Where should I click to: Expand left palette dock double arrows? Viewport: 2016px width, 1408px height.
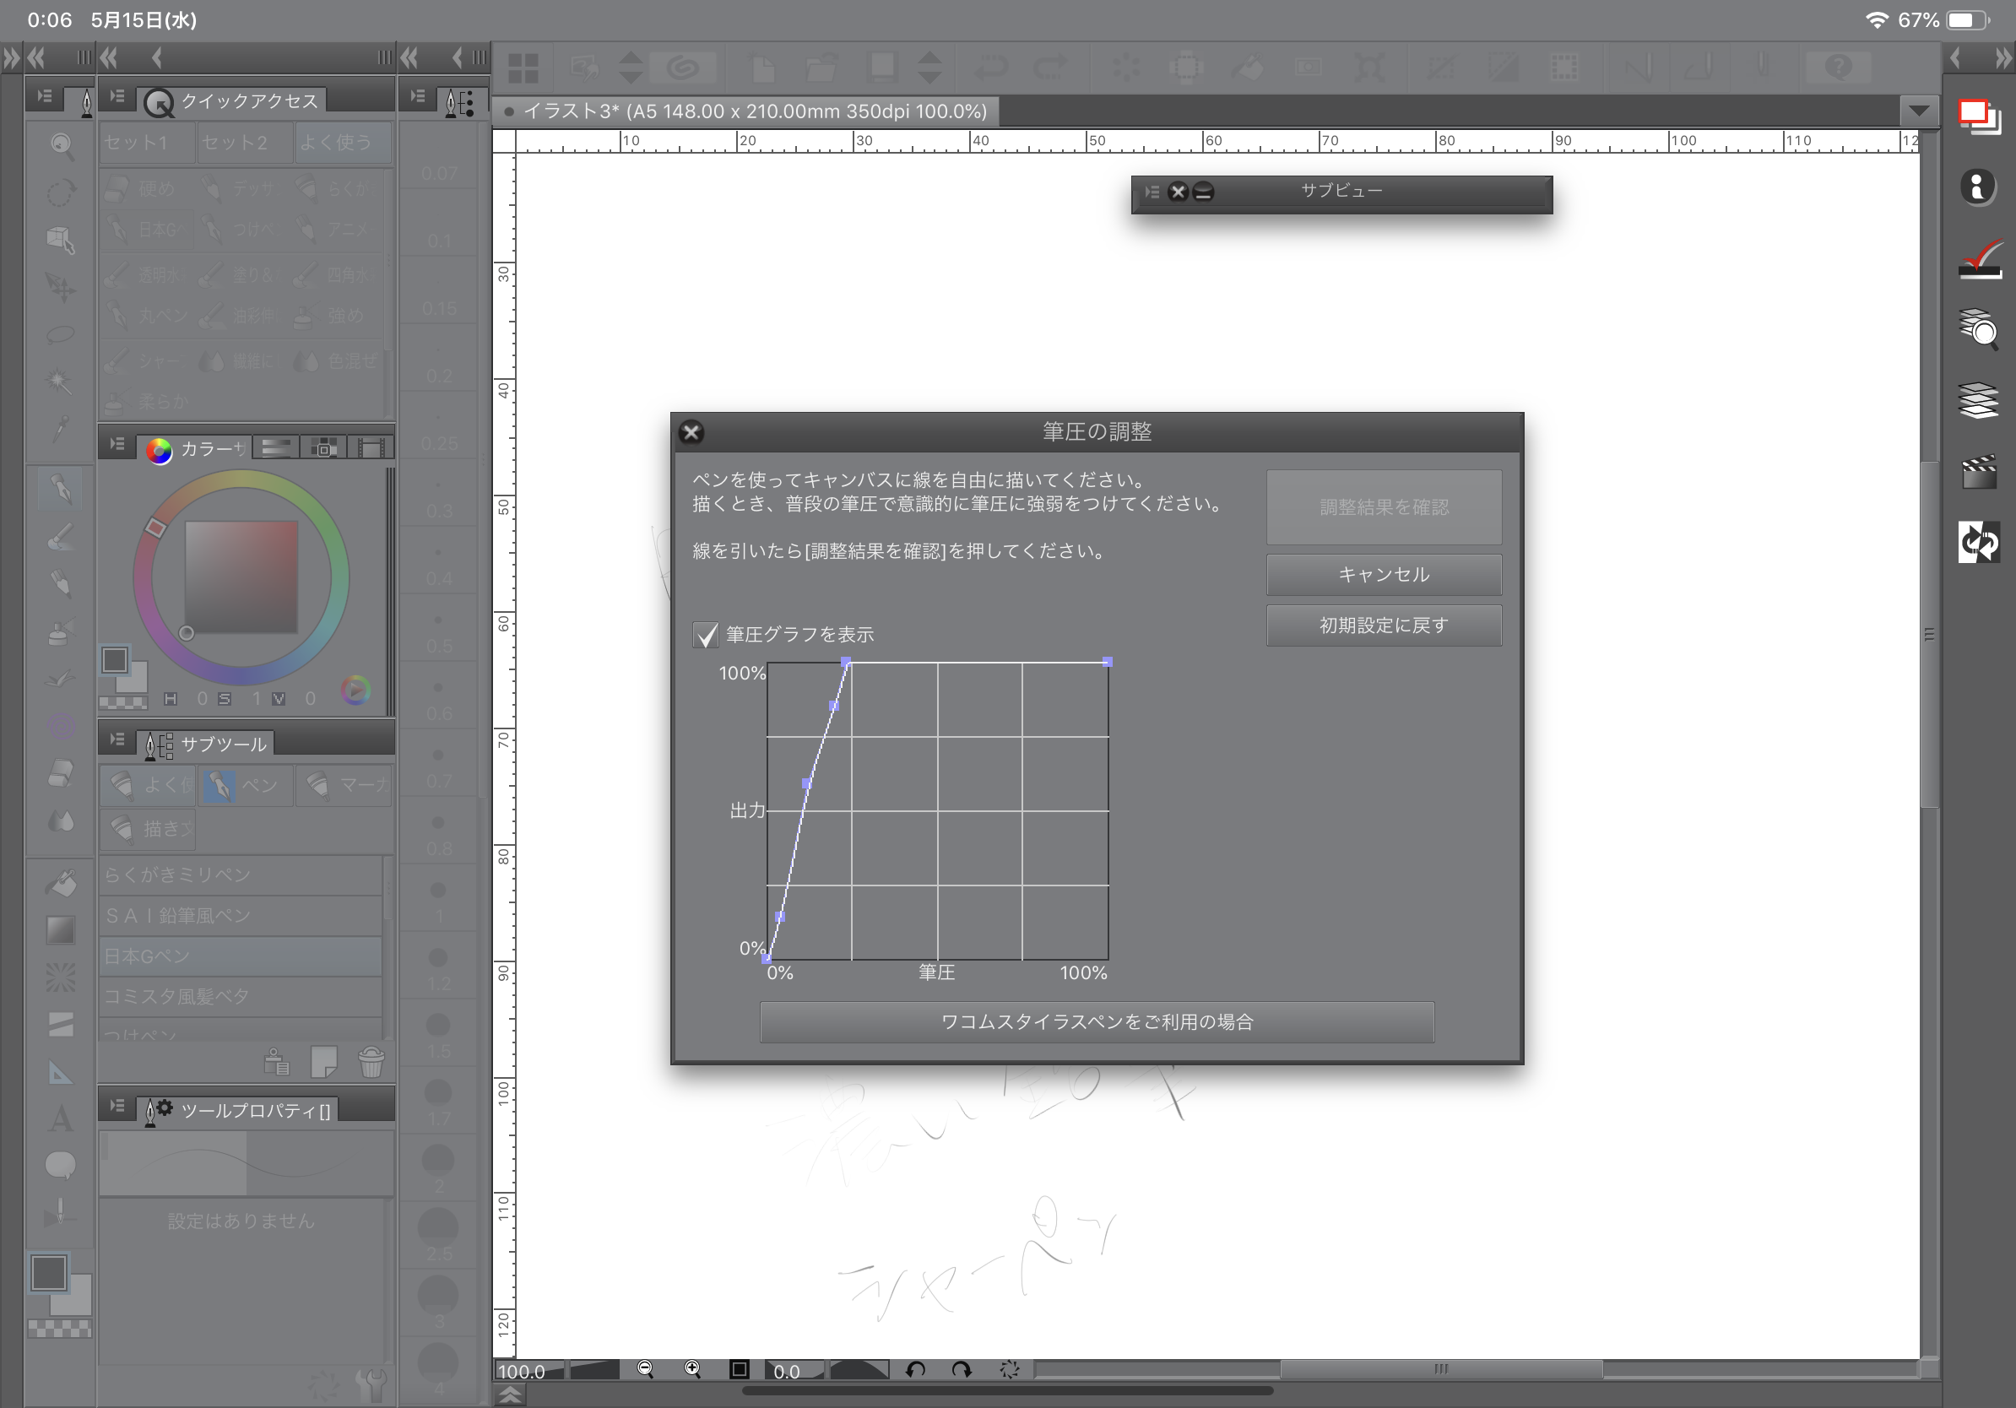[10, 59]
